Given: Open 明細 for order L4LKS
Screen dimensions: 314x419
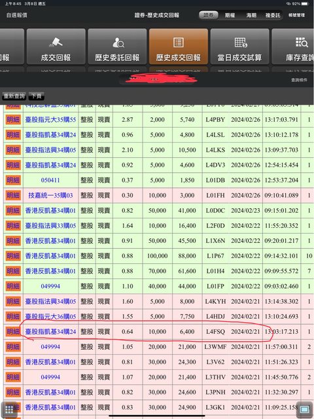Looking at the screenshot, I should (x=13, y=150).
